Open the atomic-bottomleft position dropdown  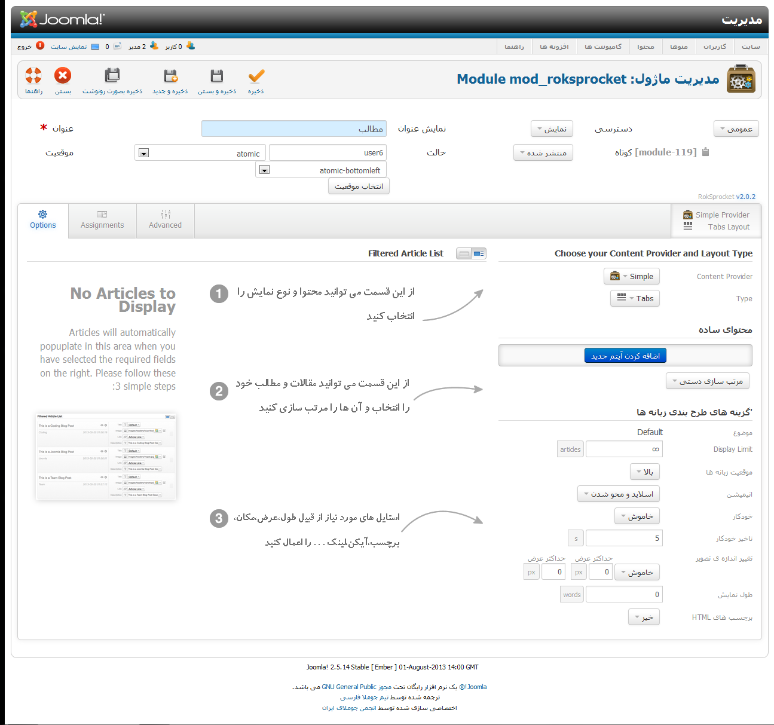click(264, 170)
